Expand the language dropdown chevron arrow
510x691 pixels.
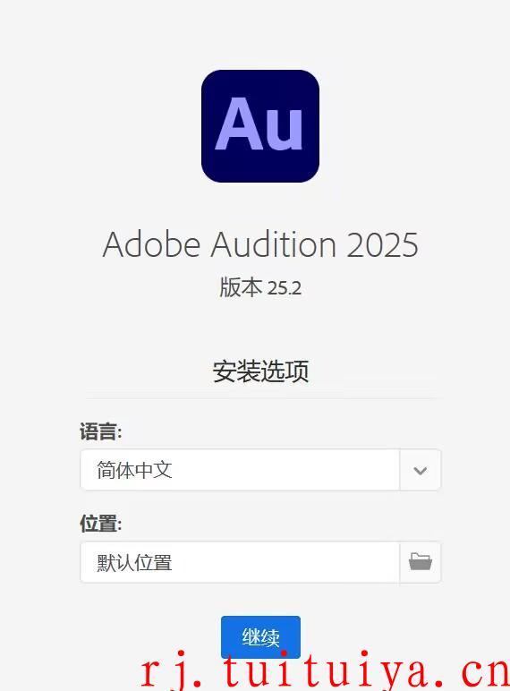[421, 470]
